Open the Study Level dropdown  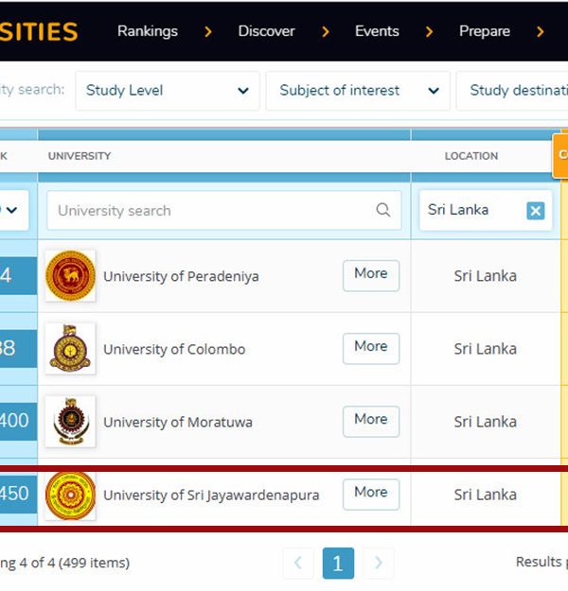[167, 91]
